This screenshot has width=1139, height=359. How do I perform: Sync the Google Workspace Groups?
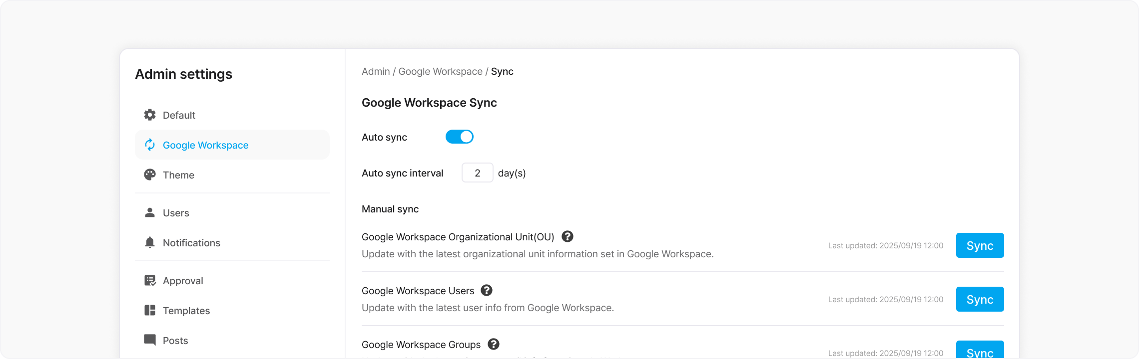(980, 350)
